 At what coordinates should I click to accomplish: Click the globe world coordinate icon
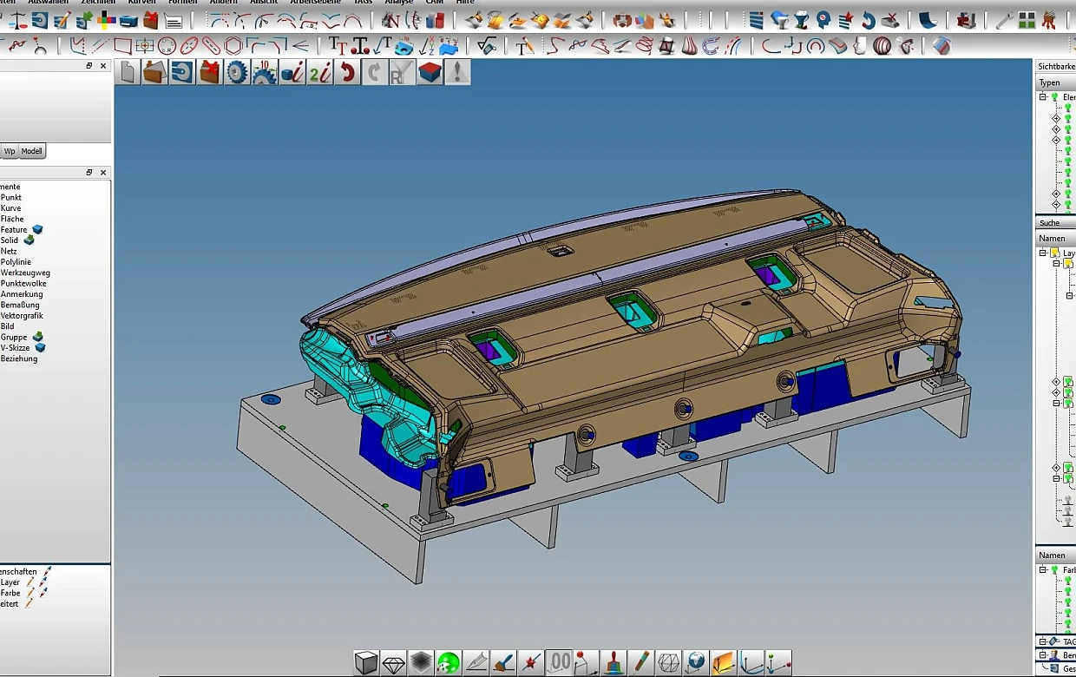(695, 663)
